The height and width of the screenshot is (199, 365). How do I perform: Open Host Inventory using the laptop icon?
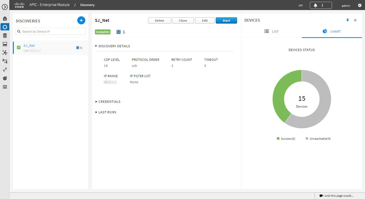click(x=5, y=44)
